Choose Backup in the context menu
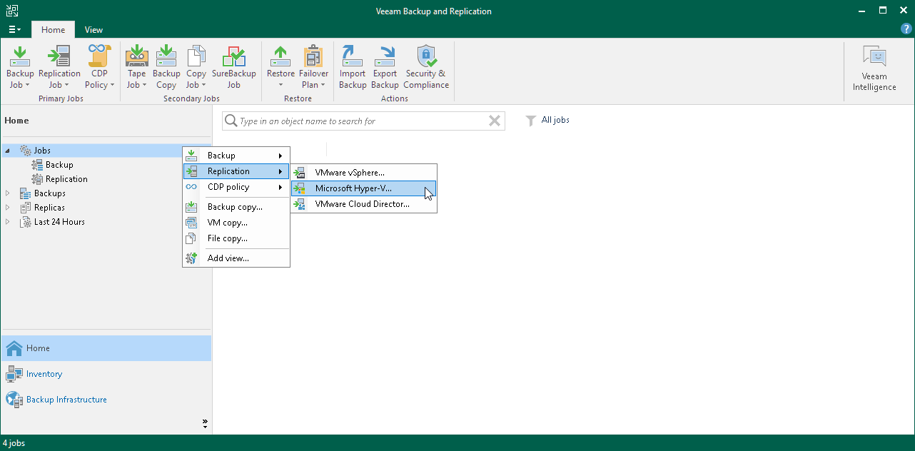 [x=236, y=156]
